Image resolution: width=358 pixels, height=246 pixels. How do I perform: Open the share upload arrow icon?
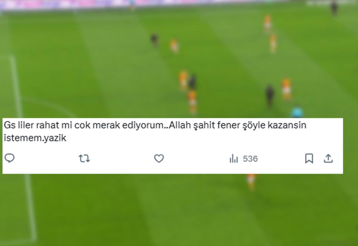click(x=328, y=159)
